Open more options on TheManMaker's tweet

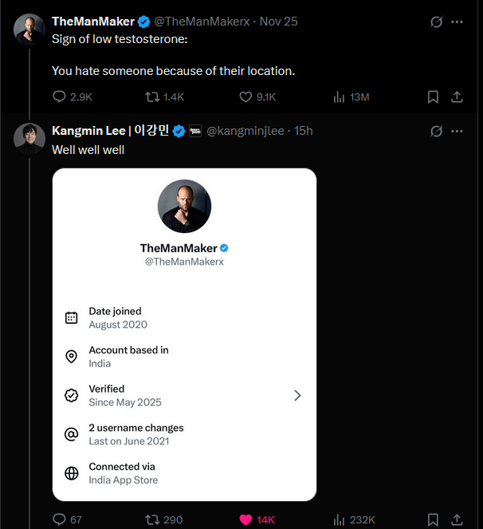pos(457,22)
